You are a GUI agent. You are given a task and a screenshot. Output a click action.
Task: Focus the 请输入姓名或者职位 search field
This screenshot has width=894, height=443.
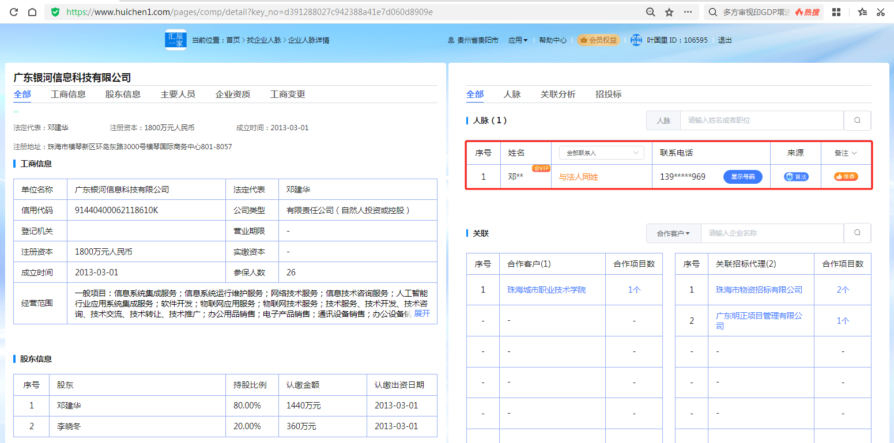coord(762,120)
